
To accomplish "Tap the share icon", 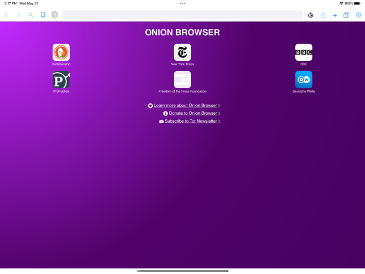I will tap(322, 15).
